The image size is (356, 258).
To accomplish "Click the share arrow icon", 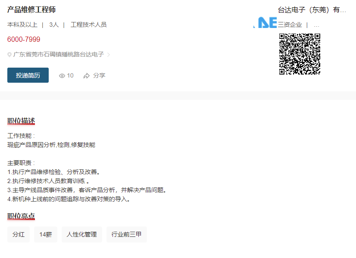I will point(87,76).
